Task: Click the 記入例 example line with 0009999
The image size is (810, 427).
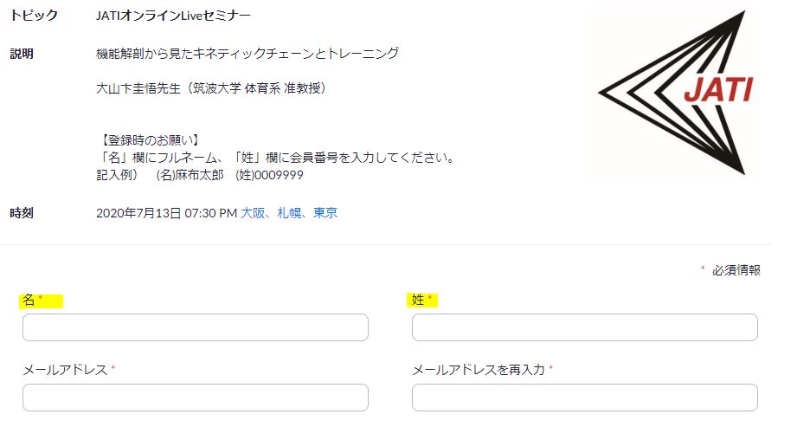Action: click(x=200, y=175)
